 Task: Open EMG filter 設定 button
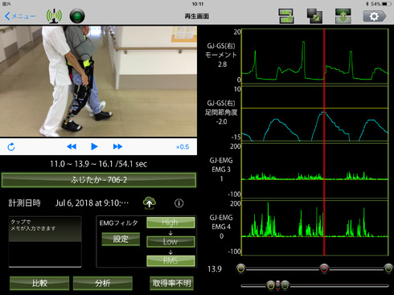[121, 239]
